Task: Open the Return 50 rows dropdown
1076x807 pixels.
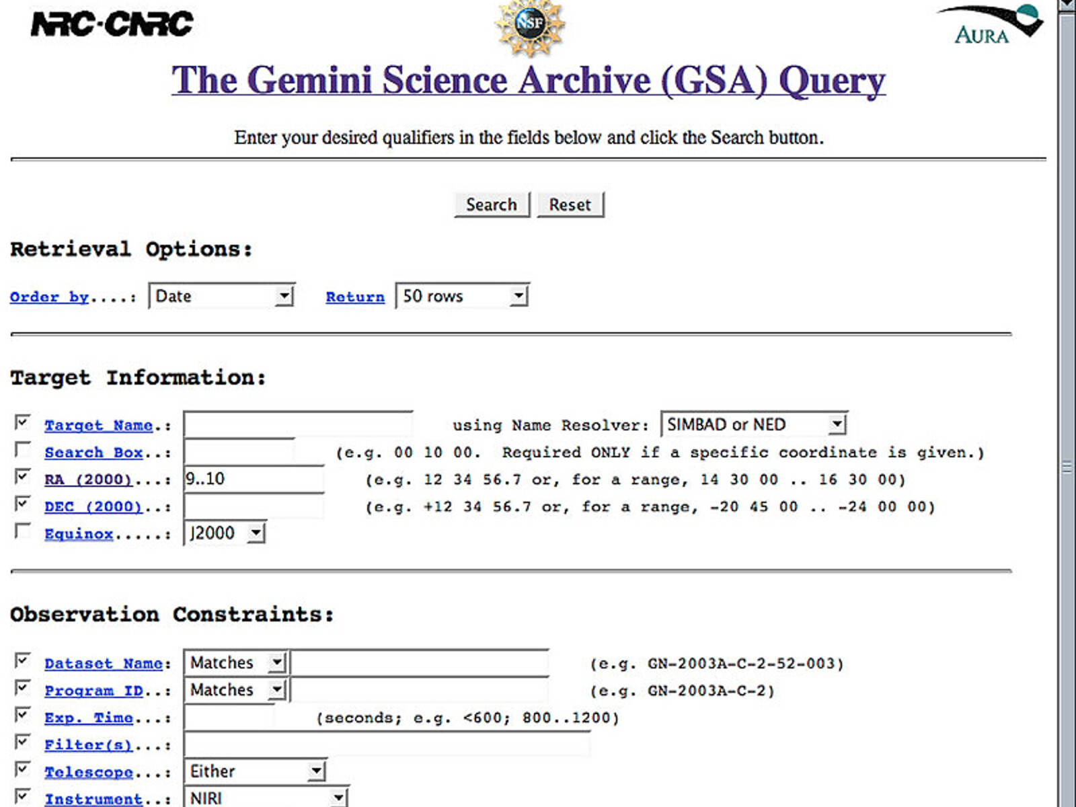Action: (463, 296)
